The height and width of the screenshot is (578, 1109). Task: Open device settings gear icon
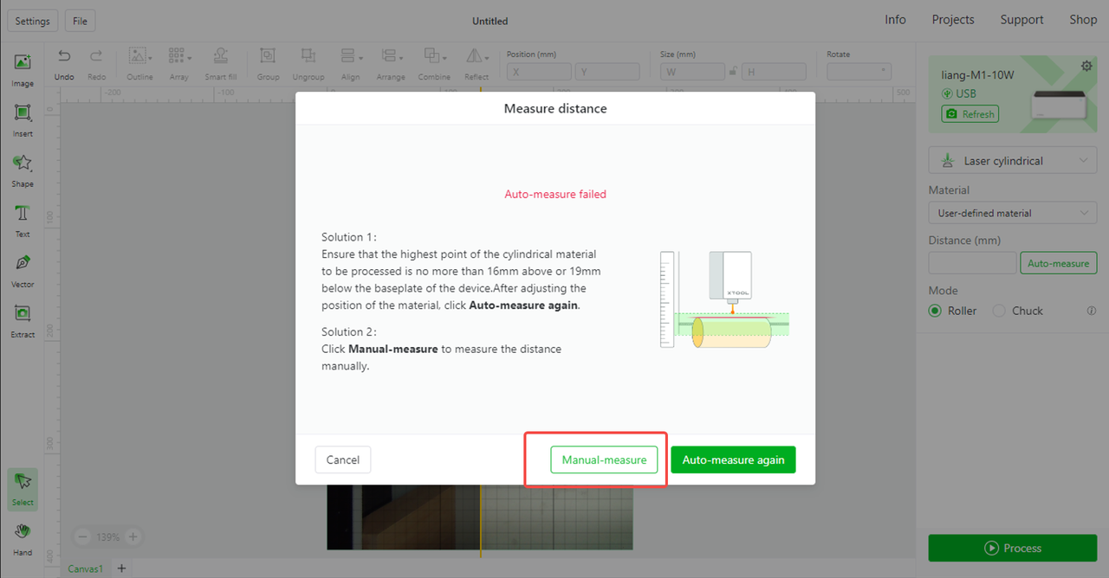[1086, 67]
